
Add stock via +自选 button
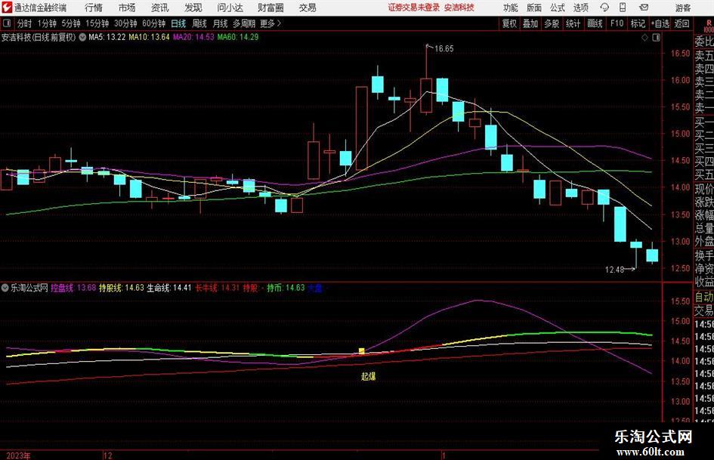(x=660, y=23)
